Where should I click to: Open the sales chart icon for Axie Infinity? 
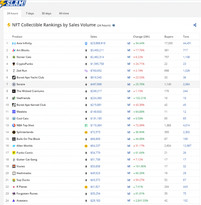[129, 43]
